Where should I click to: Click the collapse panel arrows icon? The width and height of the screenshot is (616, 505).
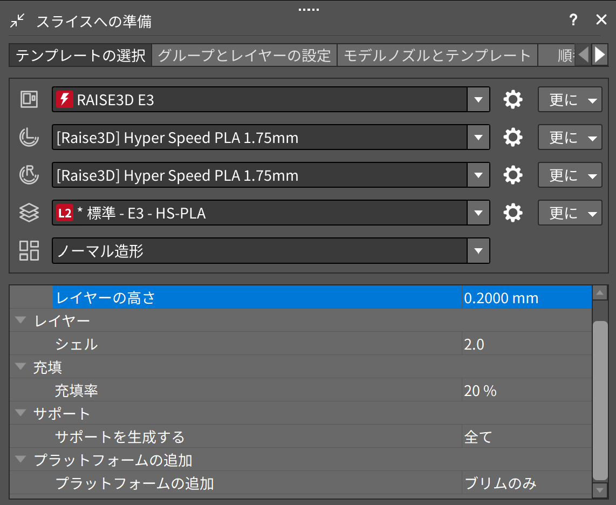point(17,21)
